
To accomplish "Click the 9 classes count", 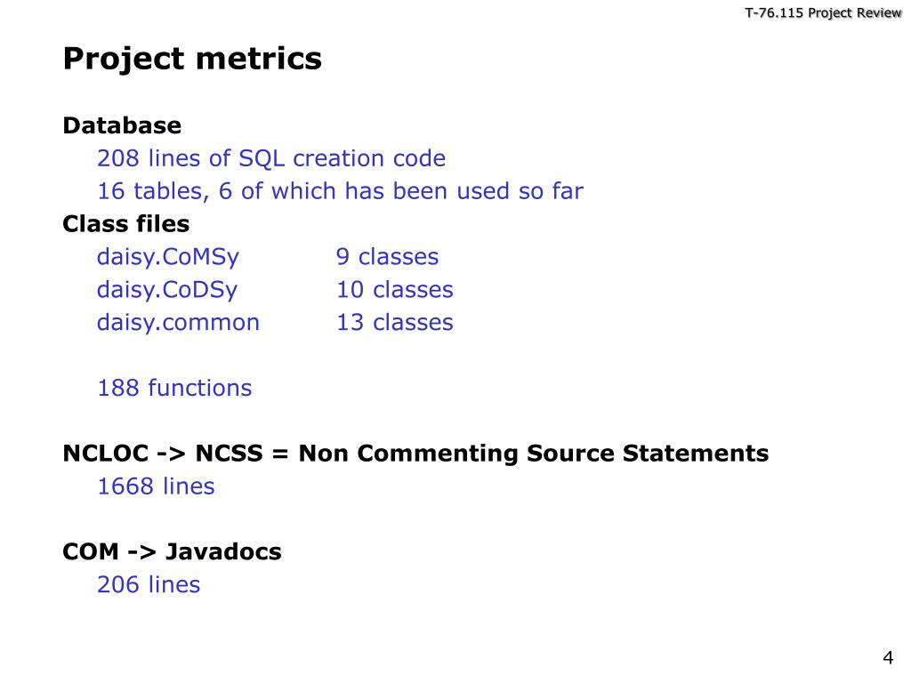I will tap(388, 257).
